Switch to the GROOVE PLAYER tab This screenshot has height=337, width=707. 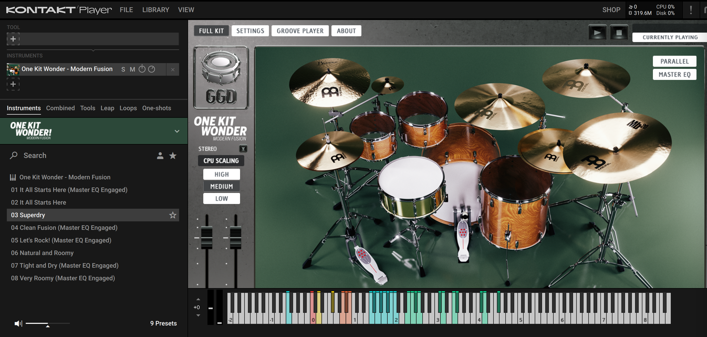[300, 30]
